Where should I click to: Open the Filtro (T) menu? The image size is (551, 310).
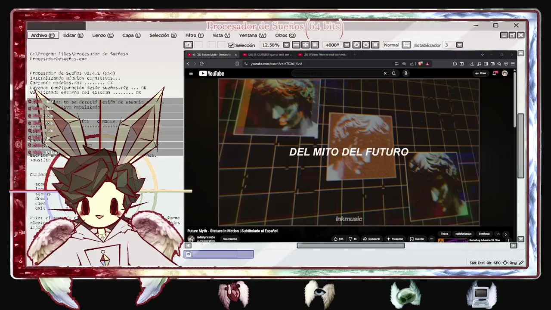point(195,35)
